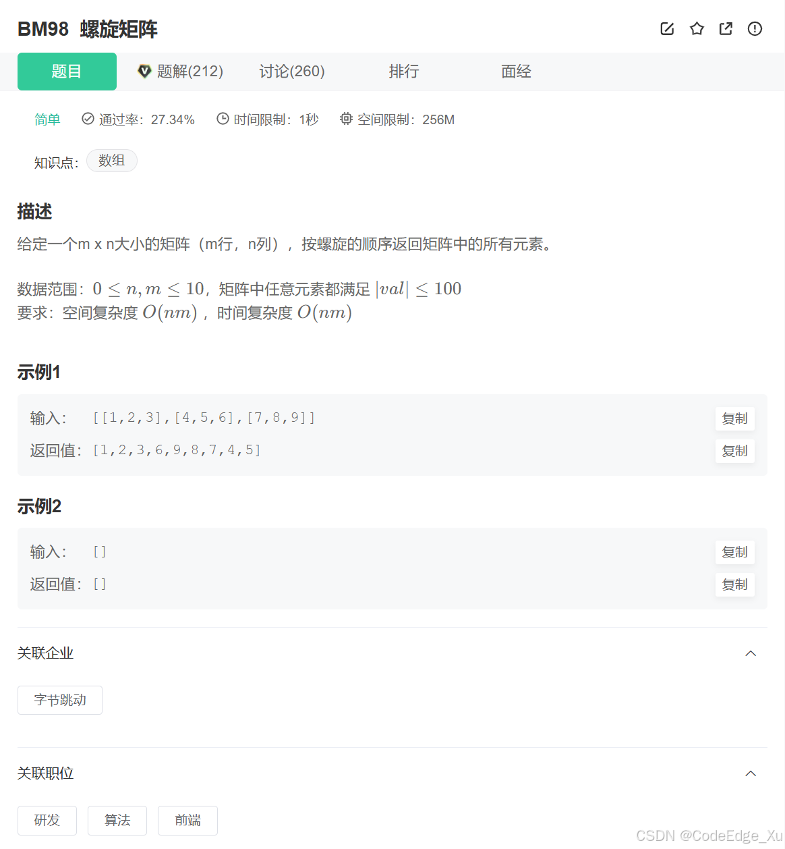The width and height of the screenshot is (785, 849).
Task: Switch to the 面经 tab
Action: pos(516,71)
